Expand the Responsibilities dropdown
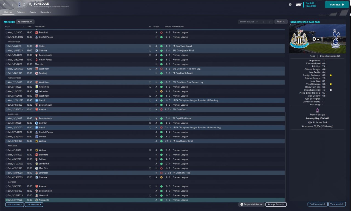The width and height of the screenshot is (351, 211). (x=251, y=204)
